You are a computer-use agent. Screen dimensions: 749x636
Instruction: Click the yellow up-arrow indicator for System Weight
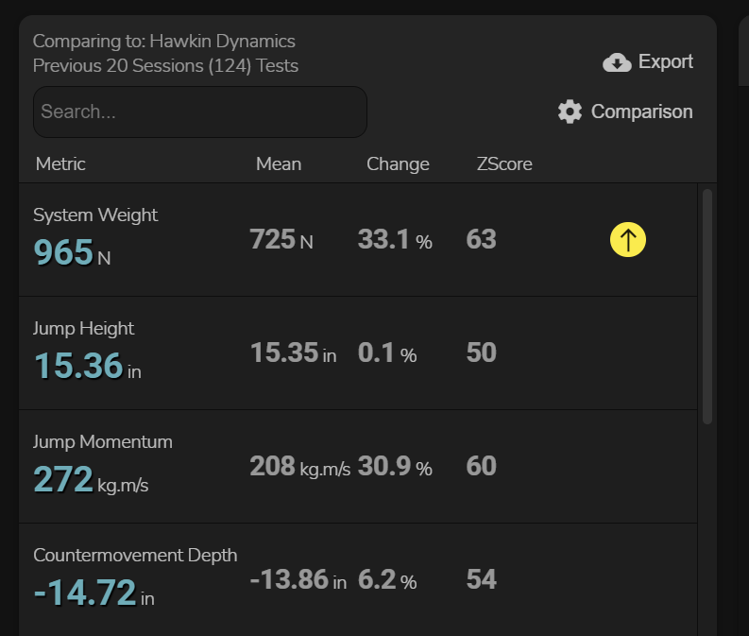coord(627,240)
